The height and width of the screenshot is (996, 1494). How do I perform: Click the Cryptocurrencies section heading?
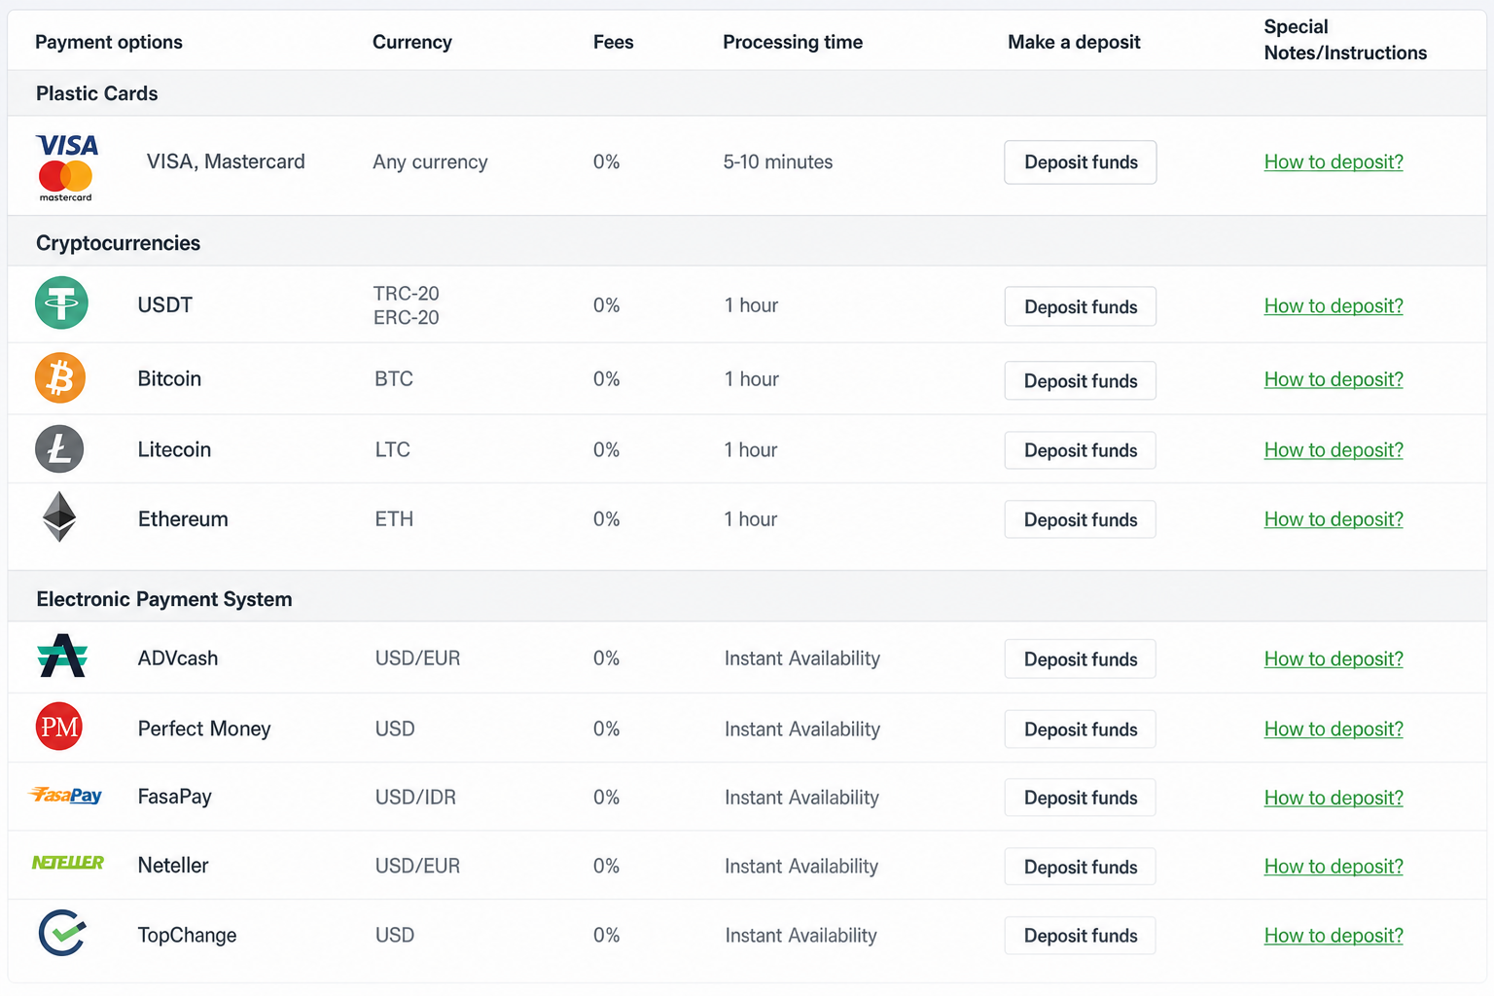click(x=119, y=243)
